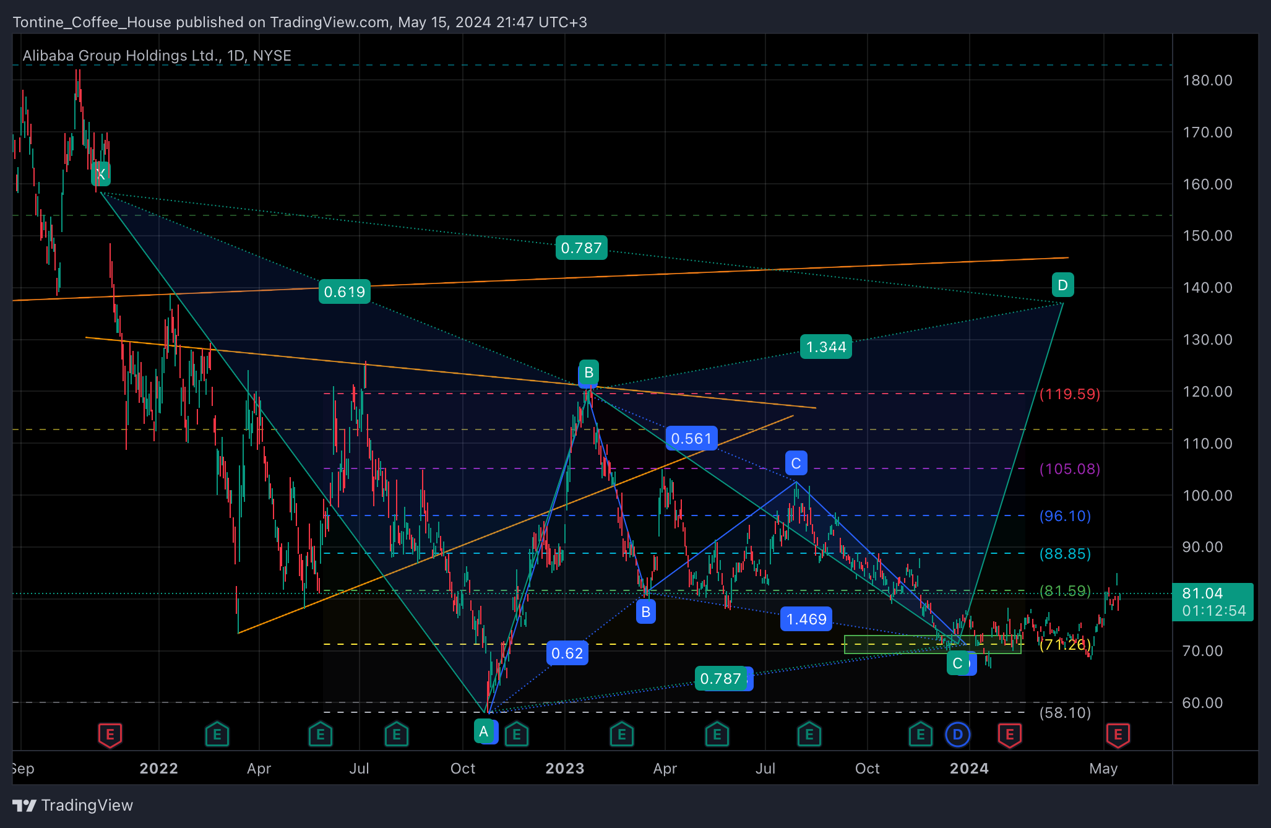The width and height of the screenshot is (1271, 828).
Task: Click the Tontine_Coffee_House published header text
Action: 300,22
